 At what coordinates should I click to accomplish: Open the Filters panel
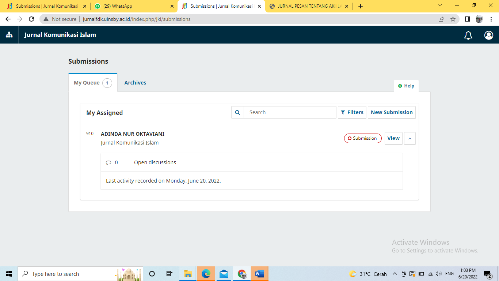pos(352,112)
